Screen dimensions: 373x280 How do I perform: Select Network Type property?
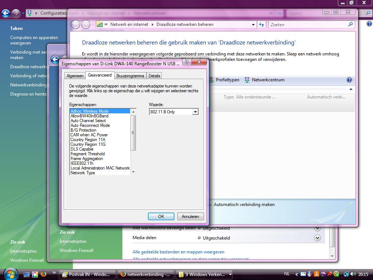[100, 173]
